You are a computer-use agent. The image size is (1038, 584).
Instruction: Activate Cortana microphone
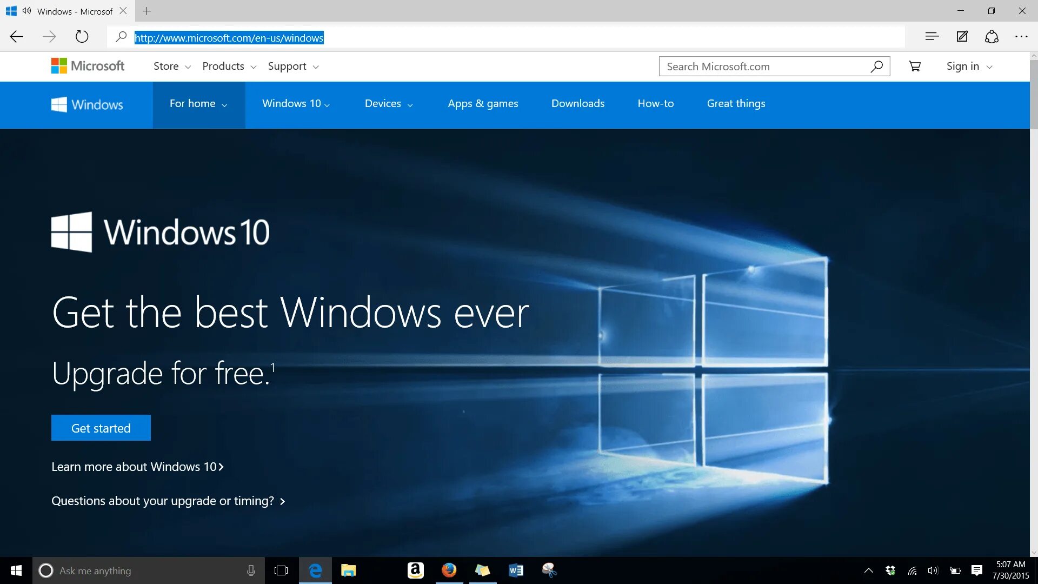coord(251,570)
